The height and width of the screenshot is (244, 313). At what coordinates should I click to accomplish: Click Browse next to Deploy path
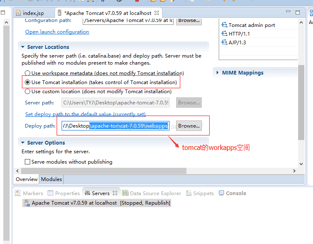pyautogui.click(x=189, y=126)
